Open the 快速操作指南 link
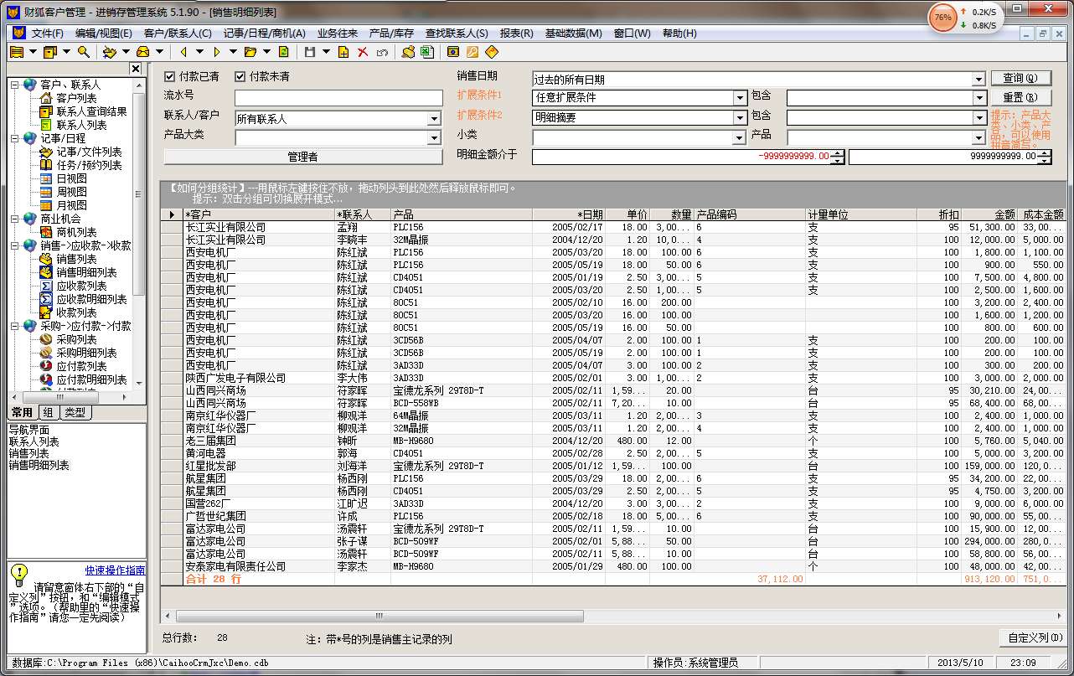 (x=115, y=570)
